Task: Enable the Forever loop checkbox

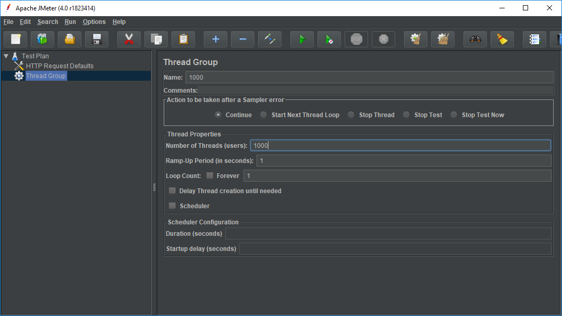Action: [x=210, y=175]
